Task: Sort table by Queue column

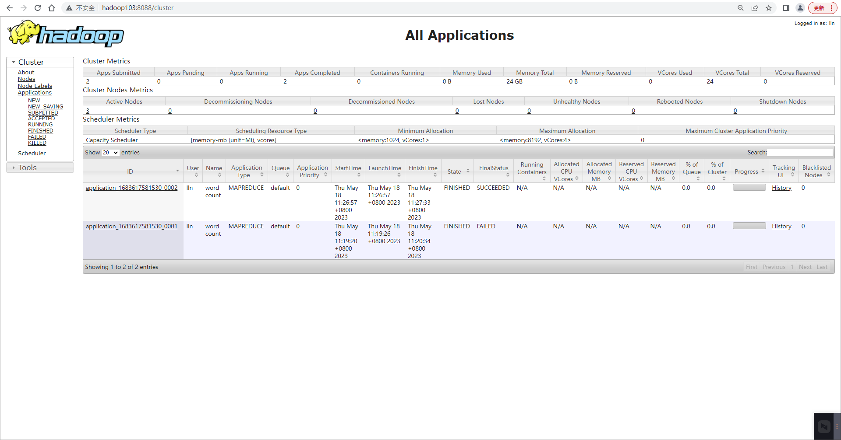Action: click(280, 171)
